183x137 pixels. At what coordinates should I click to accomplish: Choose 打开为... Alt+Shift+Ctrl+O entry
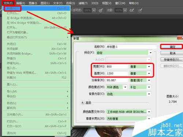click(36, 28)
